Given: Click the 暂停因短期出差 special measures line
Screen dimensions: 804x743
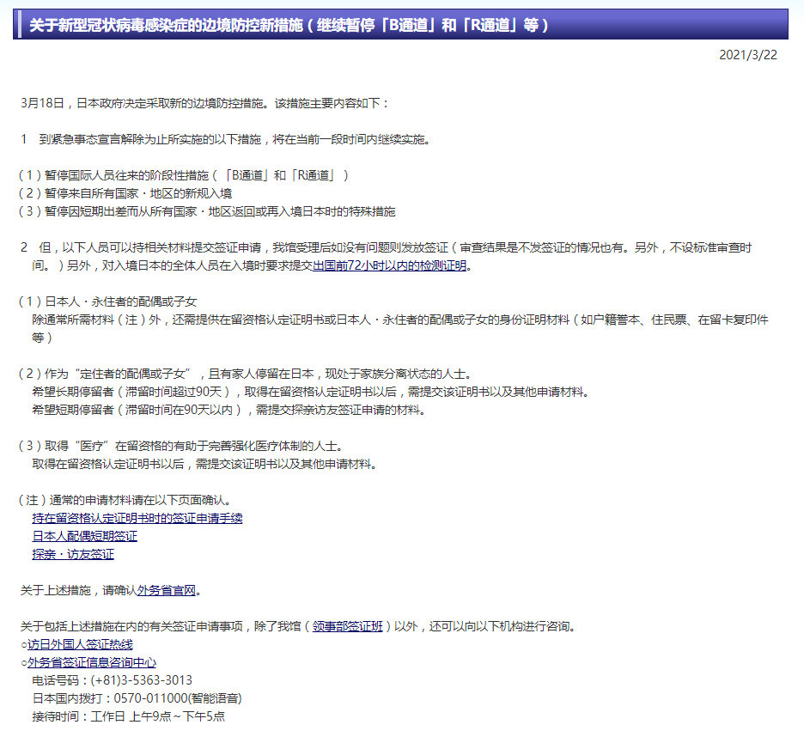Looking at the screenshot, I should click(x=207, y=211).
